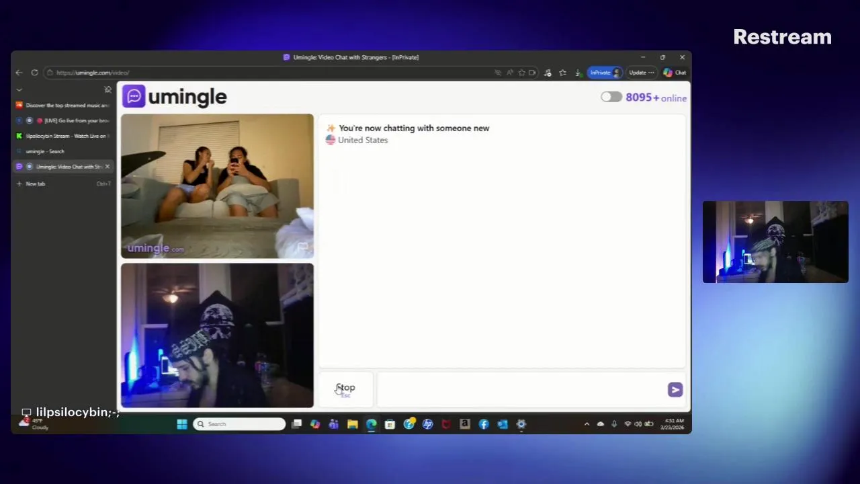Screen dimensions: 860x484
Task: Open McAfee icon in taskbar
Action: pos(446,424)
